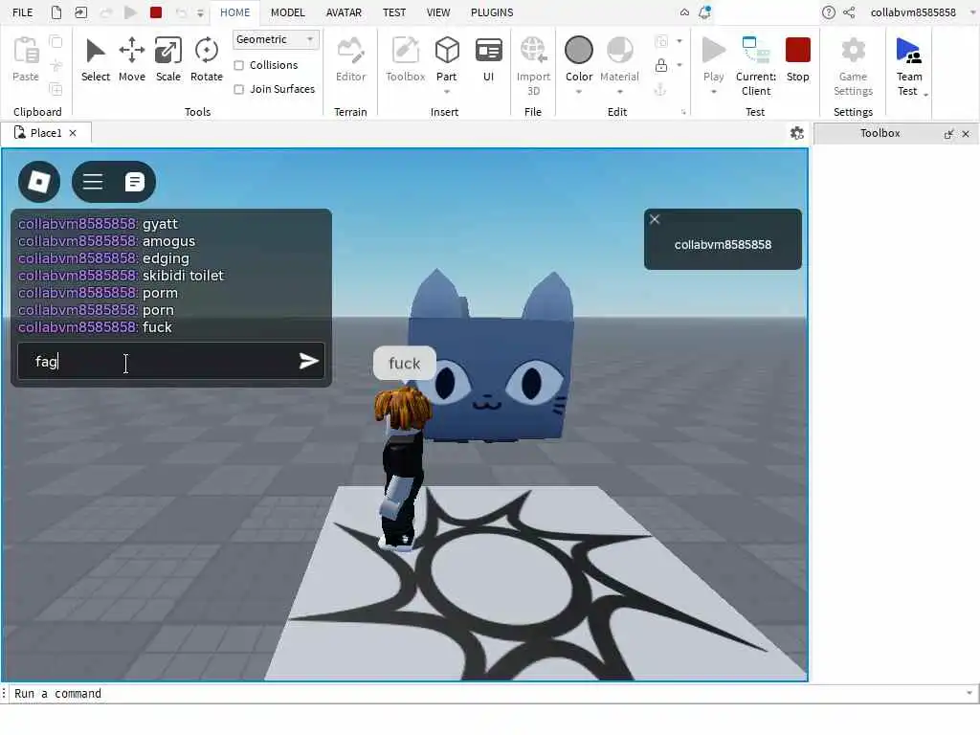Screen dimensions: 980x735
Task: Activate the Scale tool
Action: (x=168, y=60)
